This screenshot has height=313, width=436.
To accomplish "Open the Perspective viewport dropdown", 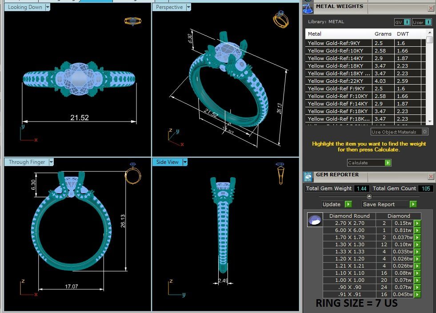I will coord(188,7).
